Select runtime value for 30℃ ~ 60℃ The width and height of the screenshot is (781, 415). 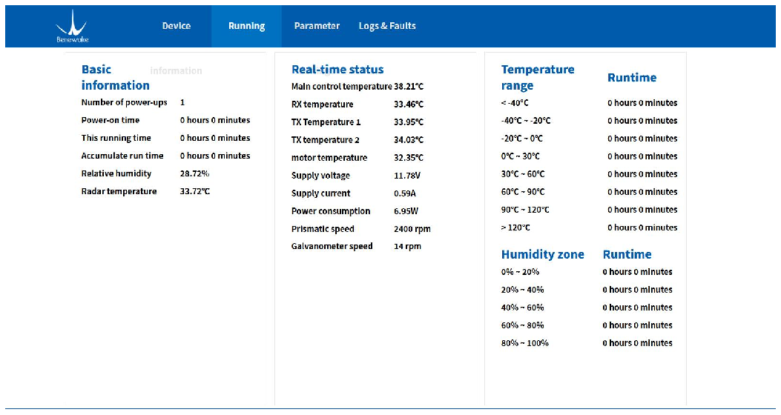coord(642,174)
